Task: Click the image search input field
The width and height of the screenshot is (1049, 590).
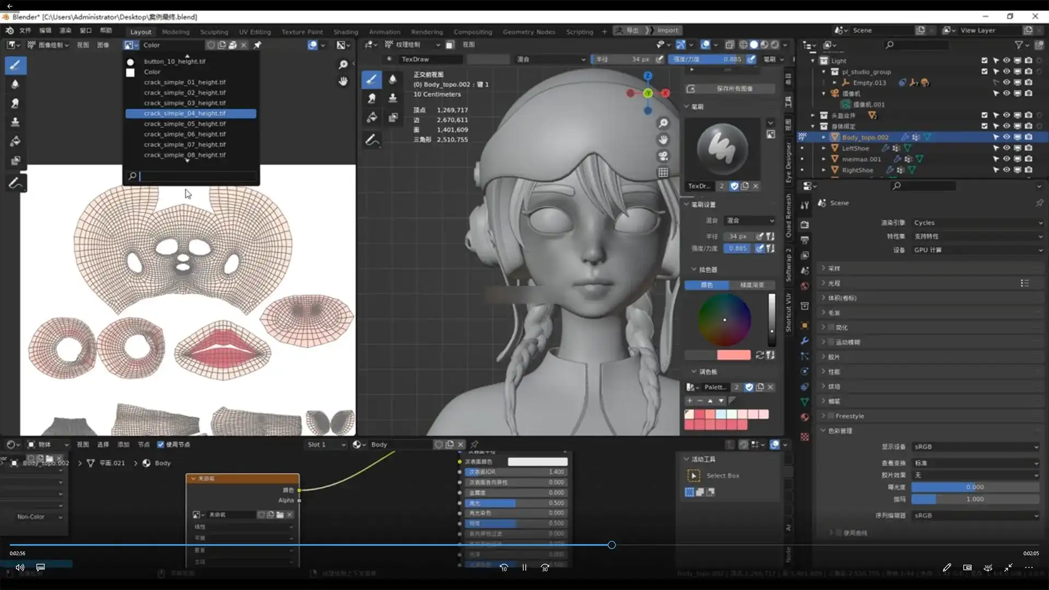Action: tap(197, 176)
